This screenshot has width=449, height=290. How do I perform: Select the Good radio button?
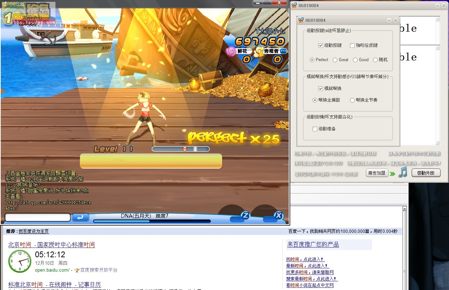point(355,60)
